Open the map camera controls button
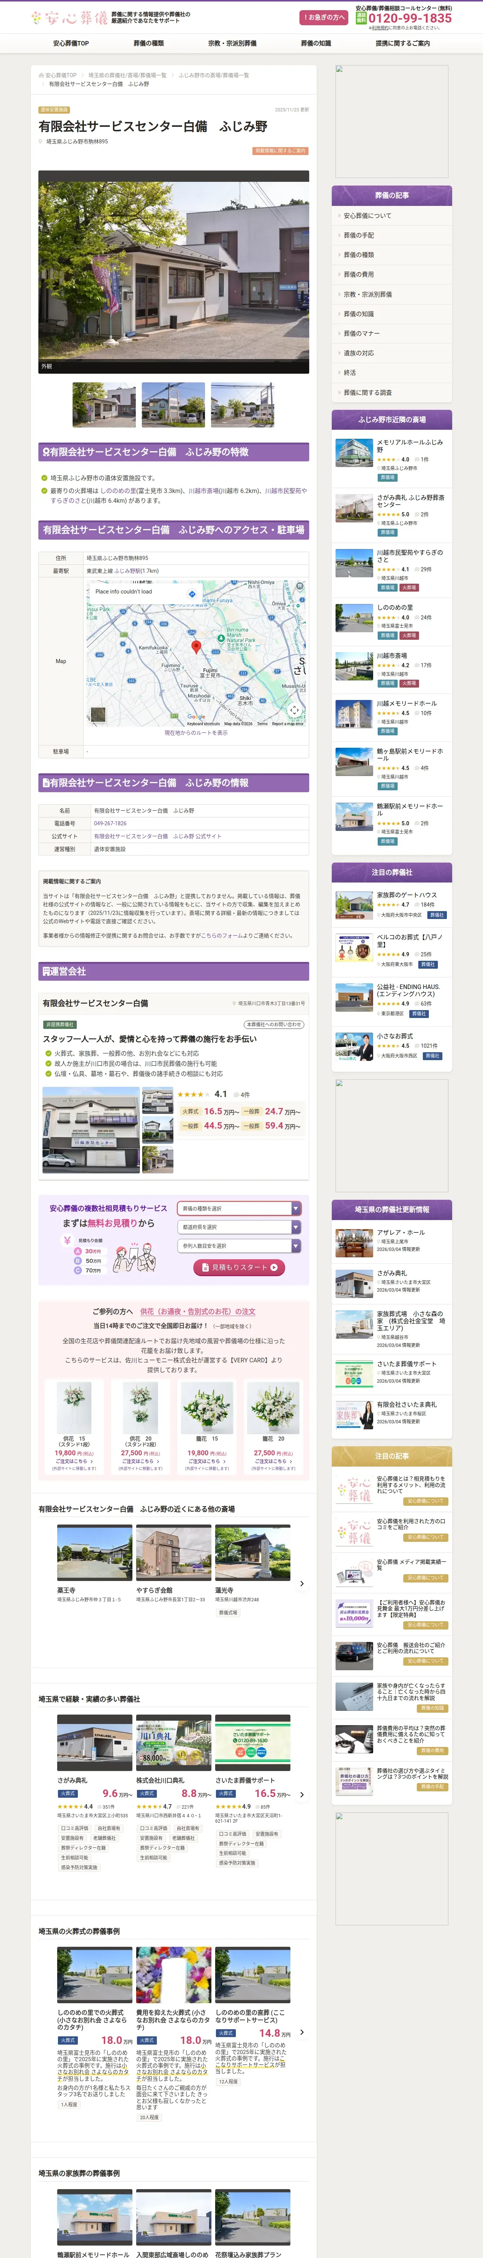The width and height of the screenshot is (483, 2258). pyautogui.click(x=295, y=710)
